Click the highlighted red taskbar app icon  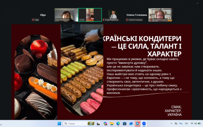(138, 123)
